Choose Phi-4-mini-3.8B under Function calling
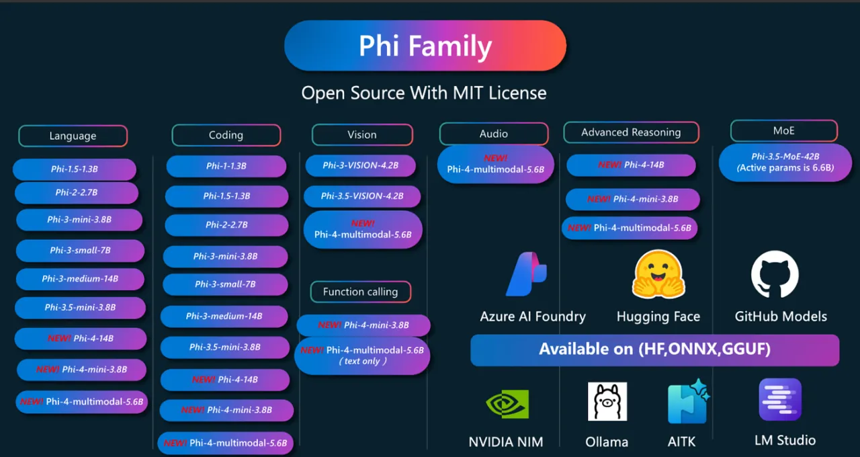The image size is (860, 457). coord(363,325)
